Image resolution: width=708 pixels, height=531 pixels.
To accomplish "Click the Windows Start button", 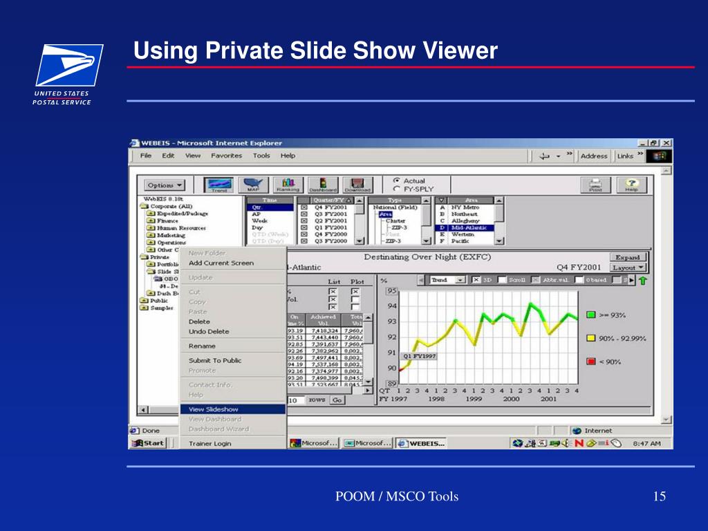I will tap(148, 443).
